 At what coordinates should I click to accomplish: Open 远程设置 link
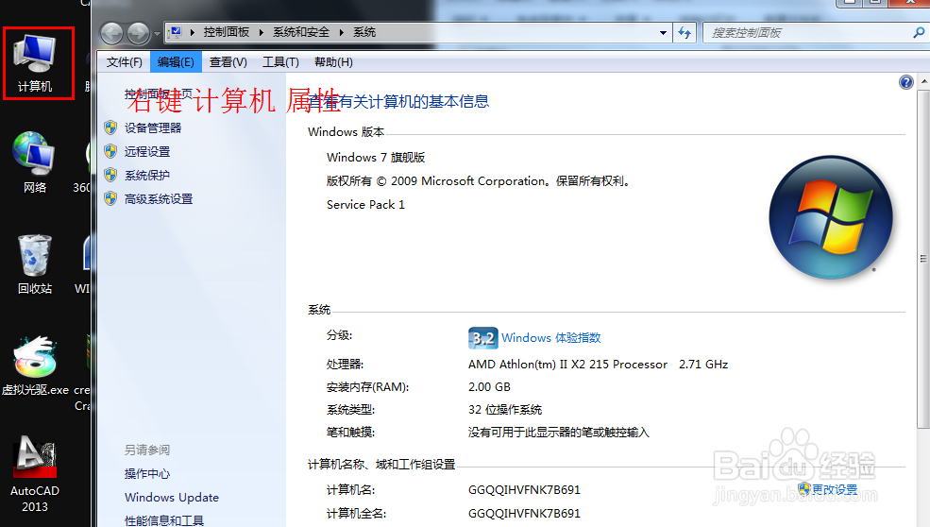tap(147, 151)
